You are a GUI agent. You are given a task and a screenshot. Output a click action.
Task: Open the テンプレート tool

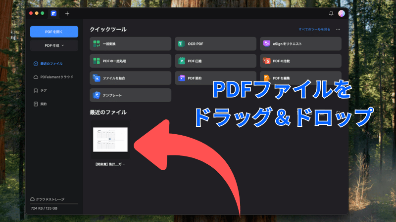tap(130, 95)
